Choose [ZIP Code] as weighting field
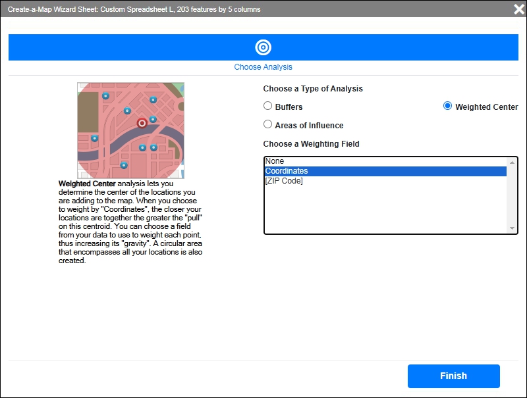Image resolution: width=527 pixels, height=398 pixels. pyautogui.click(x=284, y=181)
